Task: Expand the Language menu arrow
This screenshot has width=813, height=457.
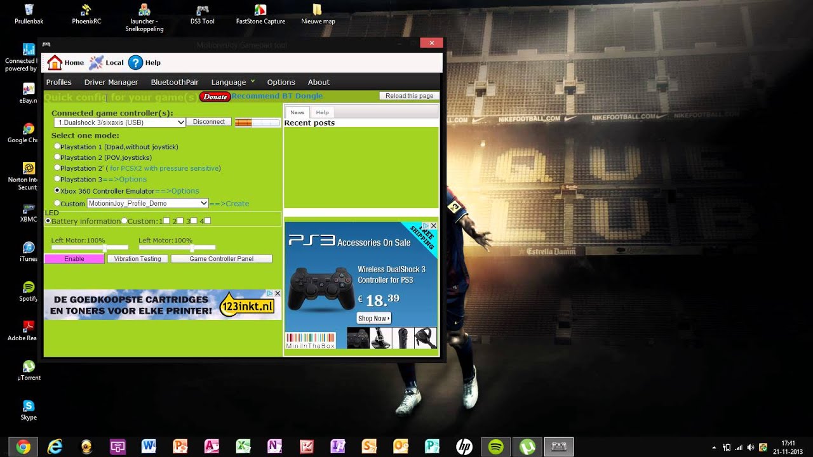Action: (x=253, y=81)
